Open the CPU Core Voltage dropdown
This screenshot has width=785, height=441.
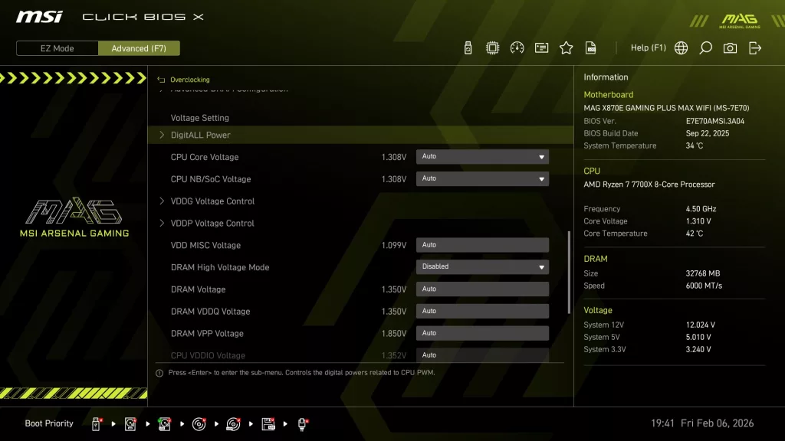tap(482, 156)
